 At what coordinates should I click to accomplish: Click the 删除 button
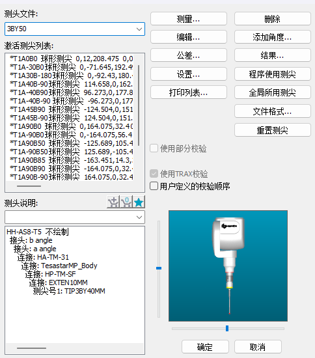(x=273, y=19)
